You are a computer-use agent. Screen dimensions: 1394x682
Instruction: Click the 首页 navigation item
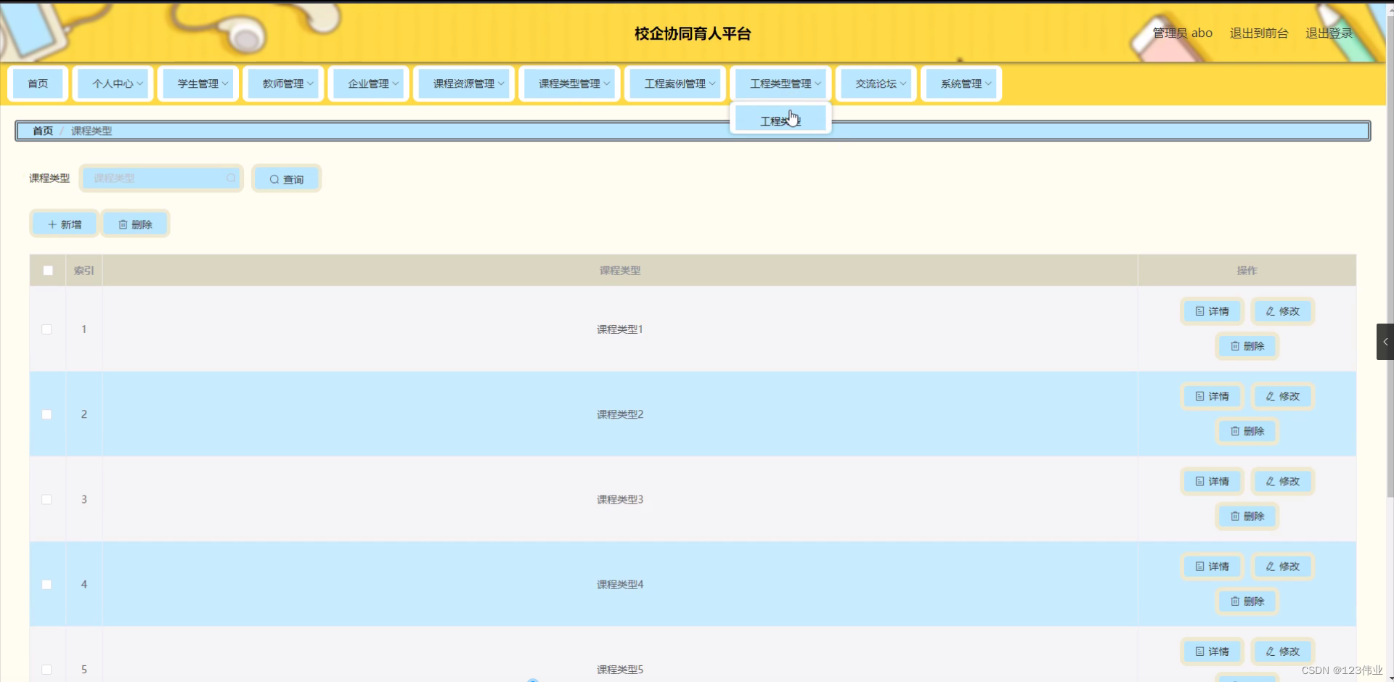point(37,83)
